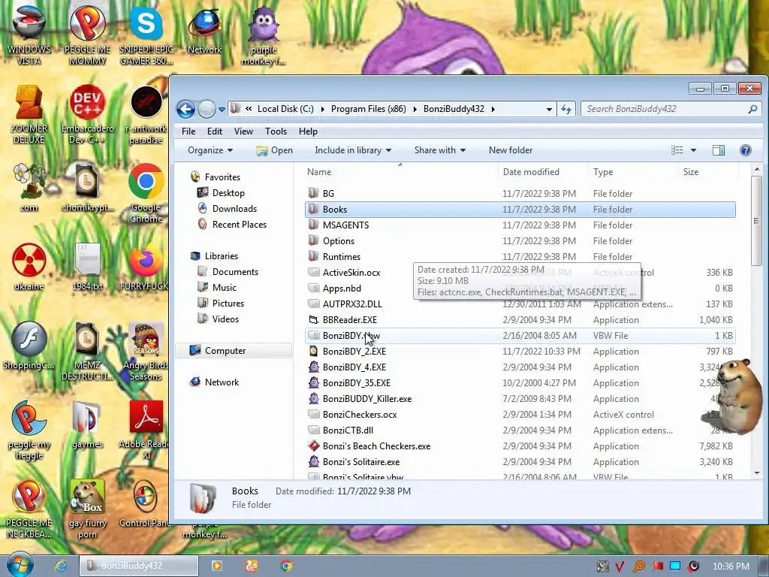Open the 1984.txt file on the desktop
769x577 pixels.
[87, 266]
